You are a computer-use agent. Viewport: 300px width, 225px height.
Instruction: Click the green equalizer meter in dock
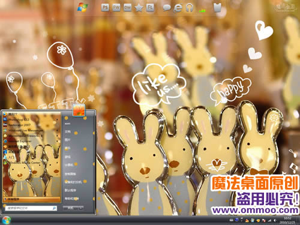click(202, 10)
